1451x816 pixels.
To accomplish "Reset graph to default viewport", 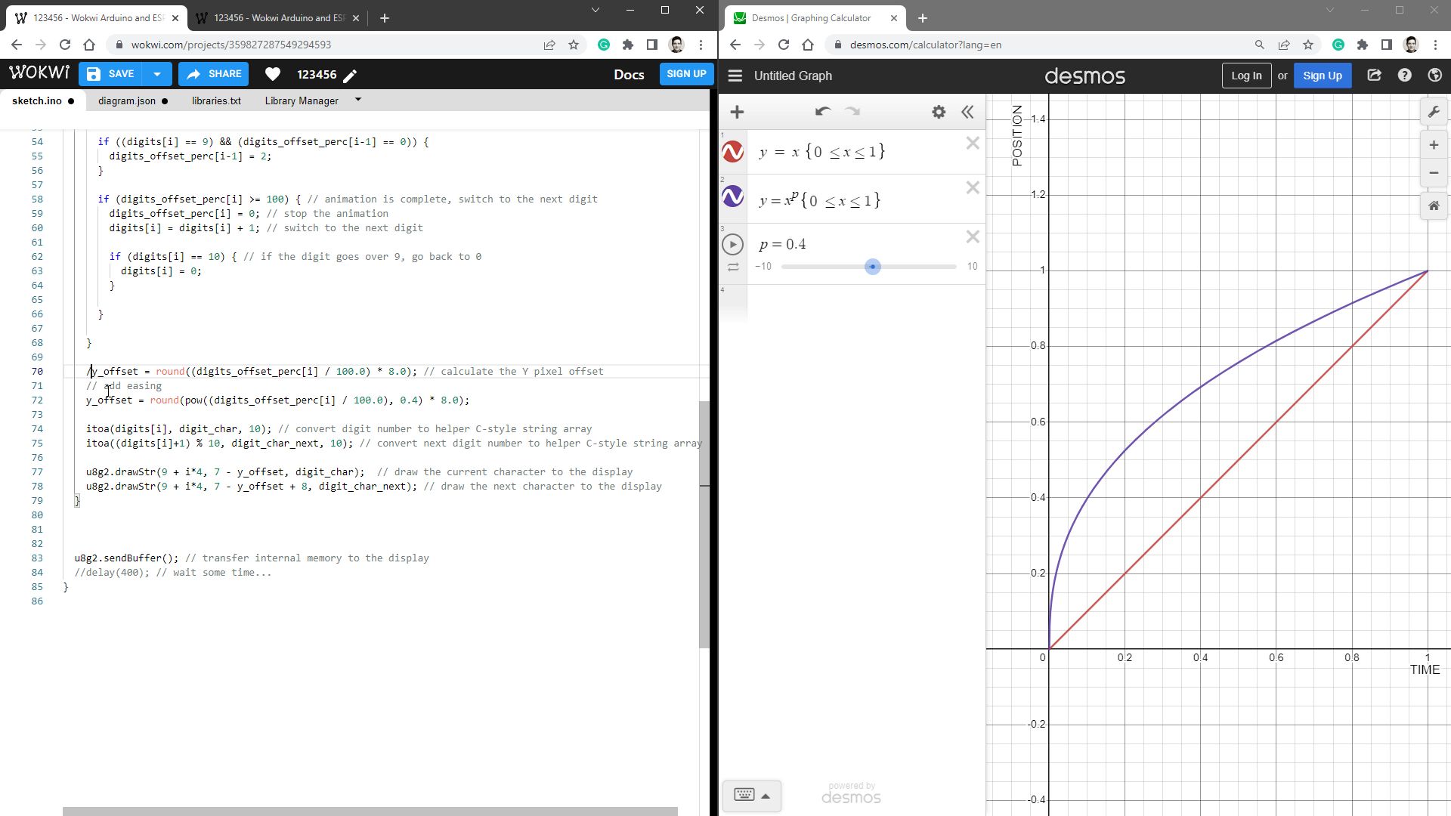I will pyautogui.click(x=1434, y=206).
